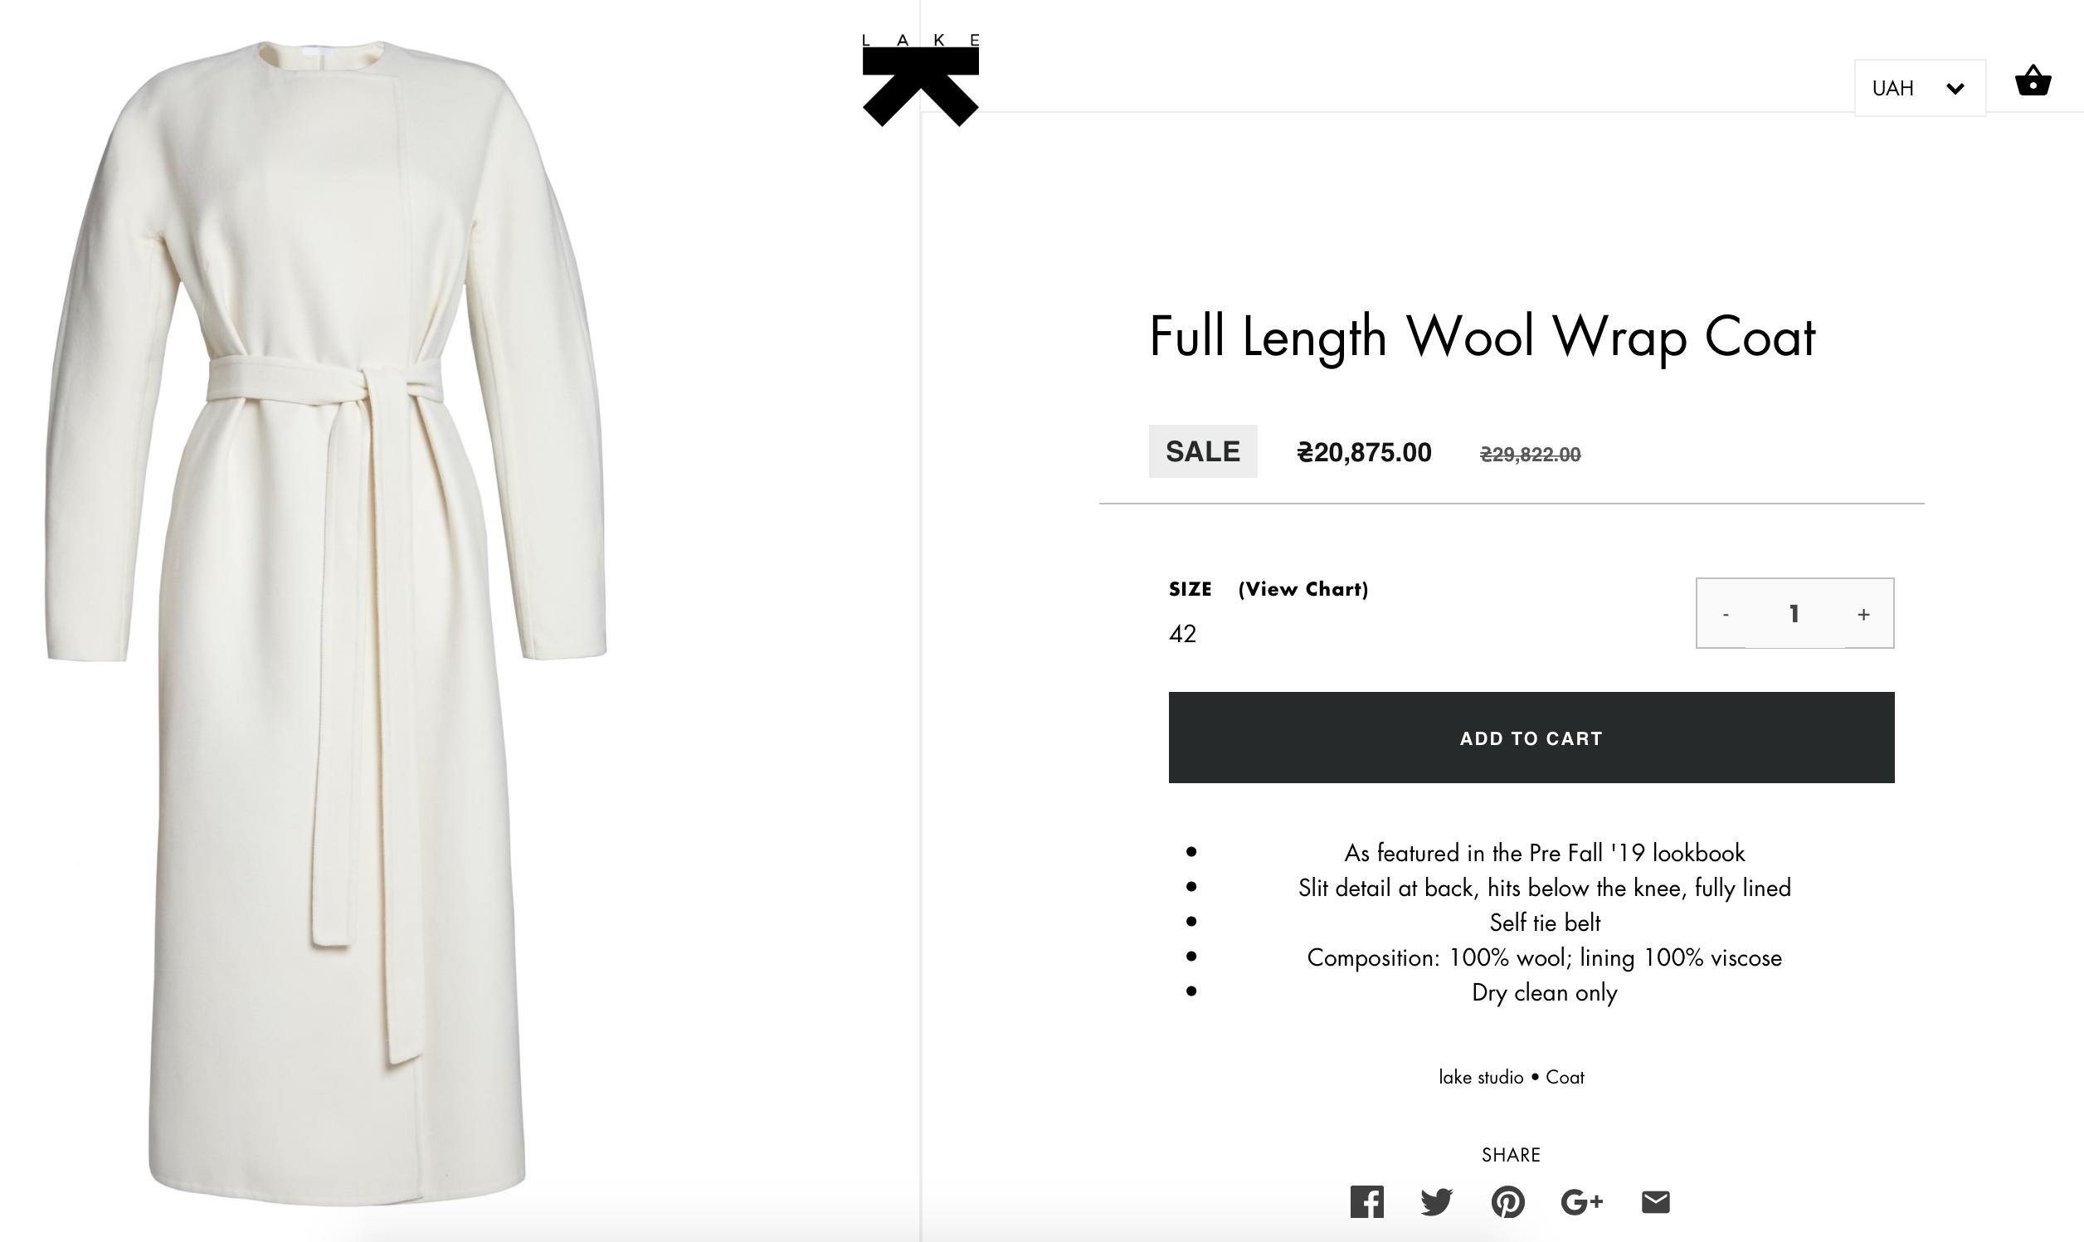
Task: Open the shopping cart basket icon
Action: 2032,82
